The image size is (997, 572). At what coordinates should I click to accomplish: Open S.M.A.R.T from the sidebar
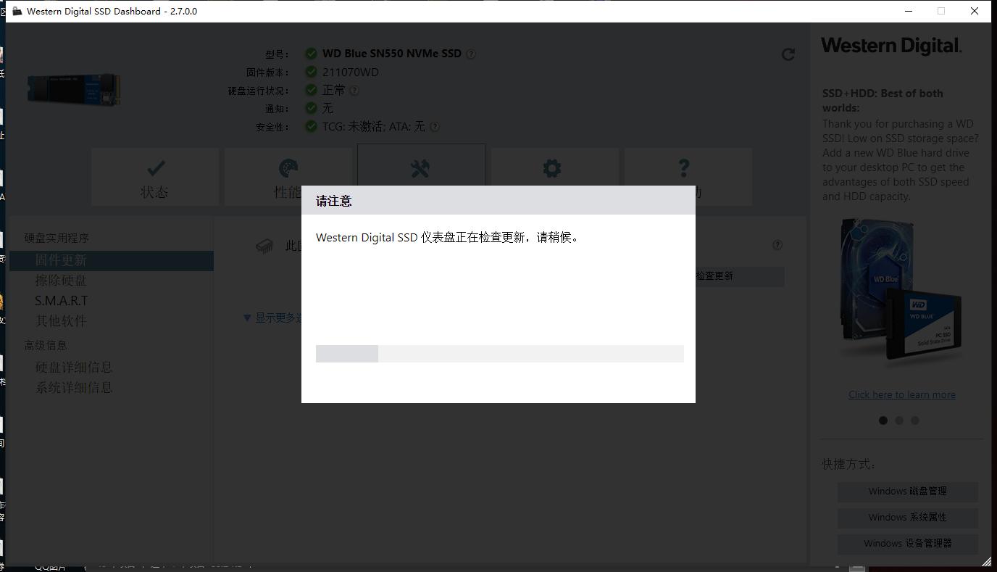(61, 300)
